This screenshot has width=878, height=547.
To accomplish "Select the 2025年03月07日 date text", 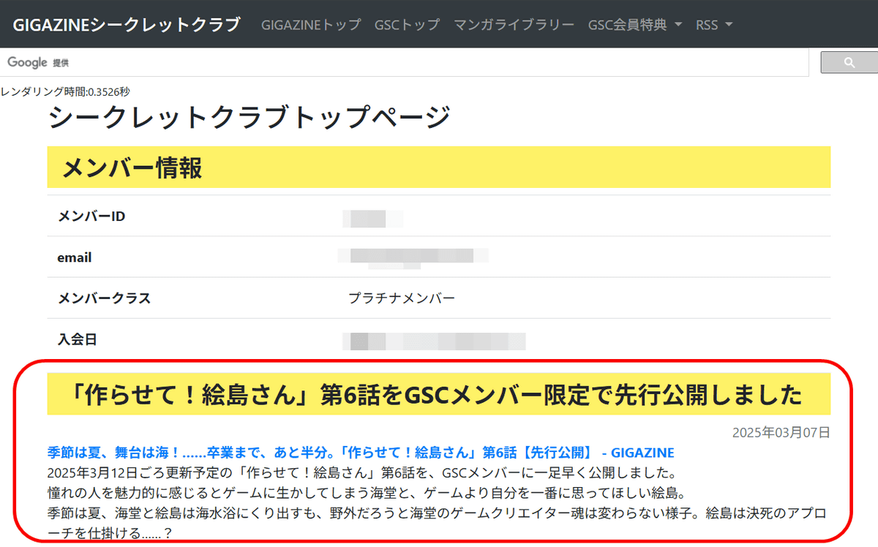I will click(x=781, y=432).
